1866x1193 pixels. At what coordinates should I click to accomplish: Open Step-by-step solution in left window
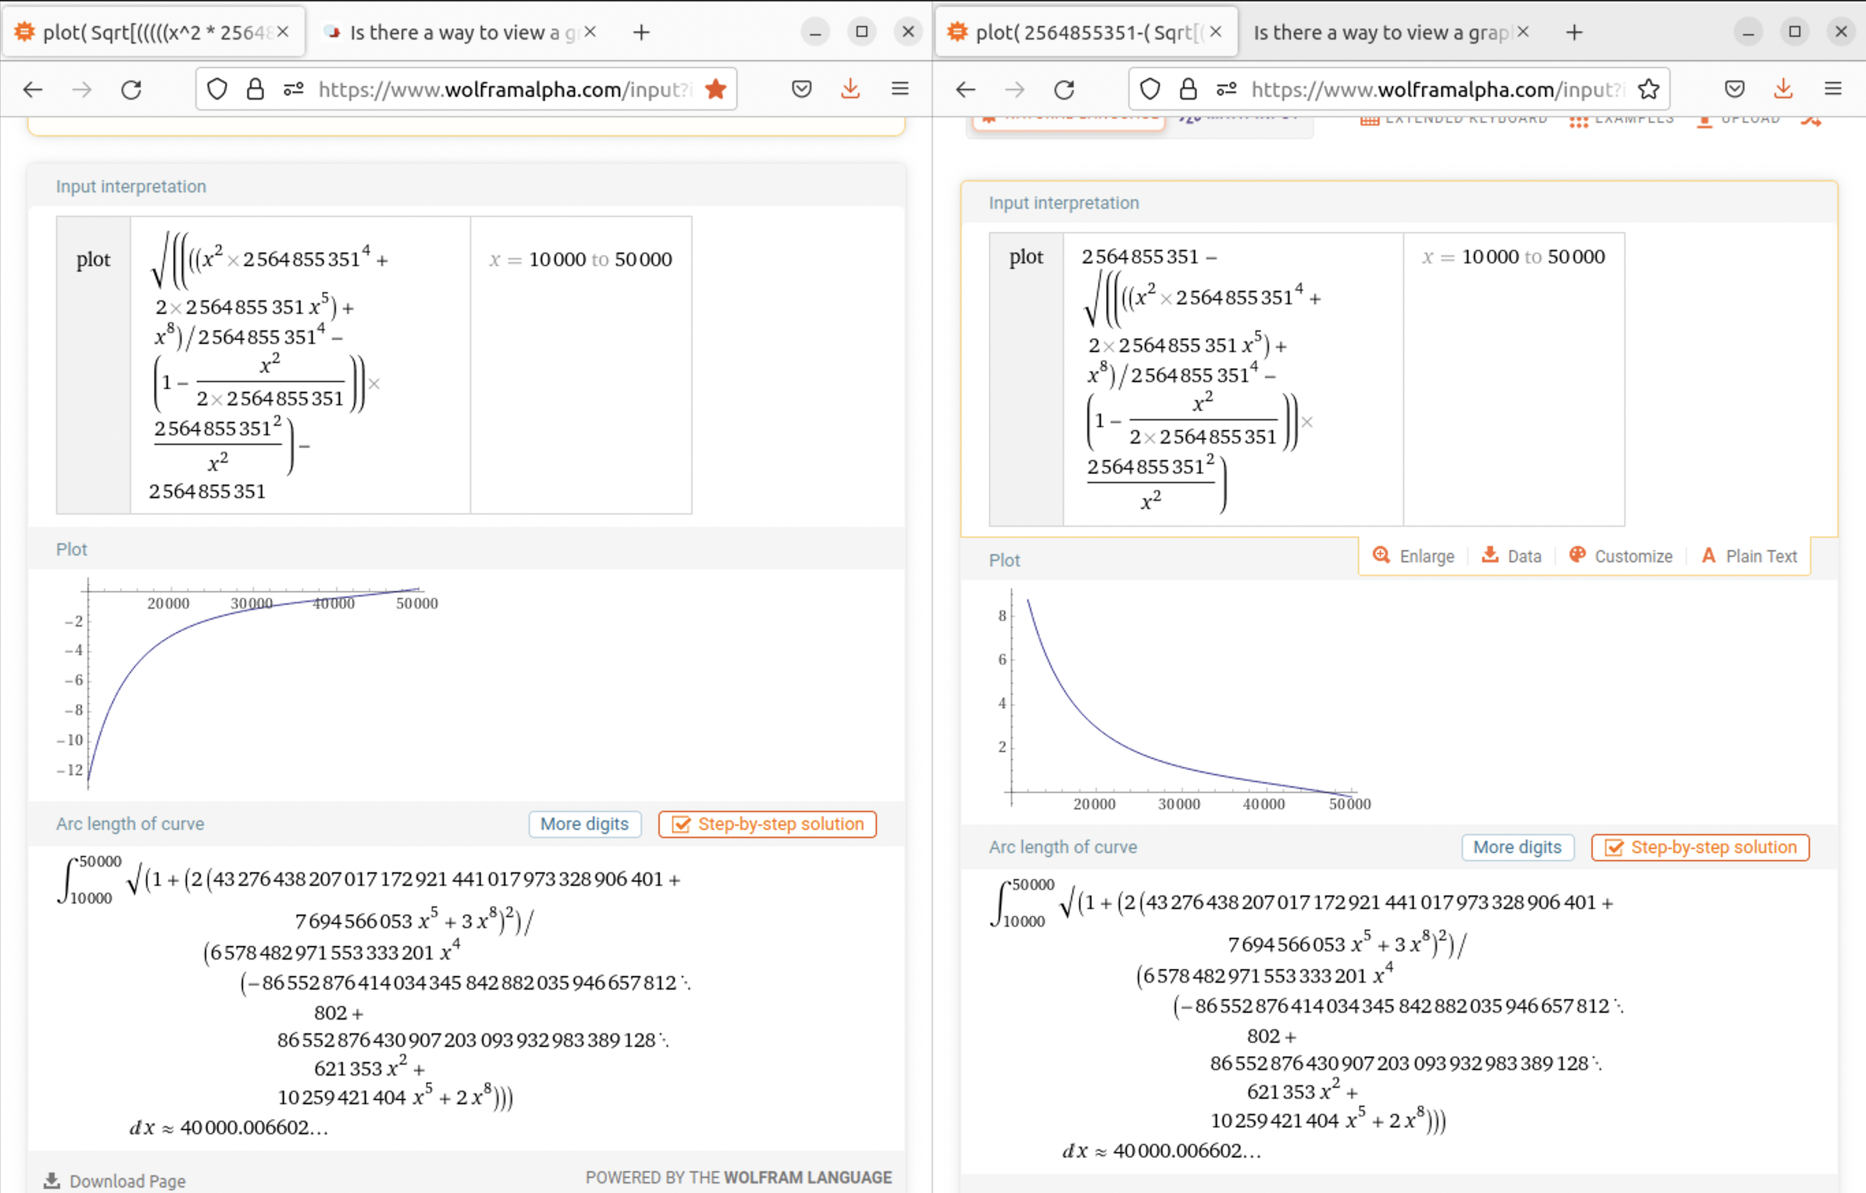click(x=767, y=824)
